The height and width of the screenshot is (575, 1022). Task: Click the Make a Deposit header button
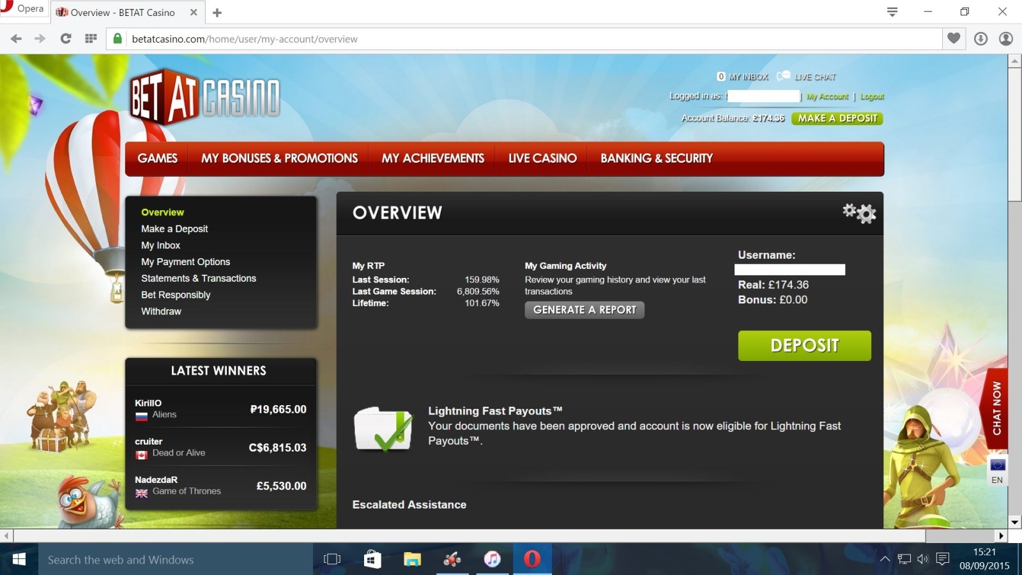[837, 118]
